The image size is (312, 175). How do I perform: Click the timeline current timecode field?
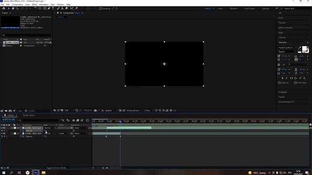(9, 120)
